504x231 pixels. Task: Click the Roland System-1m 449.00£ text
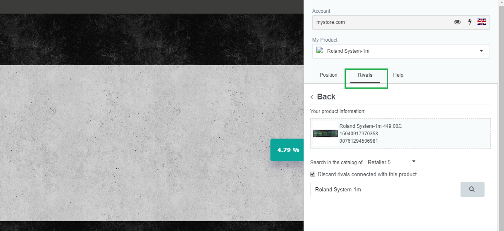(x=371, y=126)
